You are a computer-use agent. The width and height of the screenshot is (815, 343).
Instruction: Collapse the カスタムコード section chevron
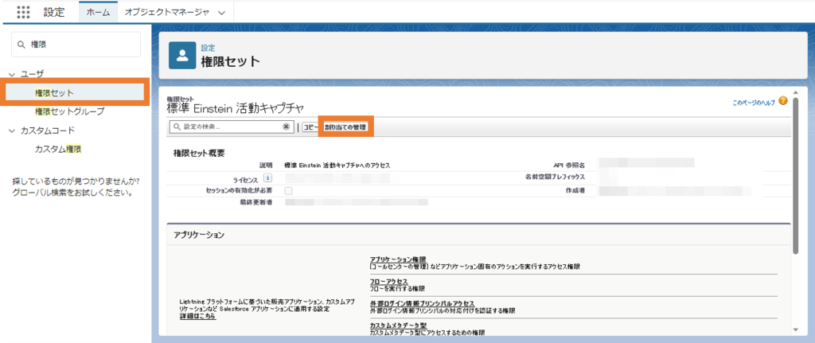tap(12, 131)
